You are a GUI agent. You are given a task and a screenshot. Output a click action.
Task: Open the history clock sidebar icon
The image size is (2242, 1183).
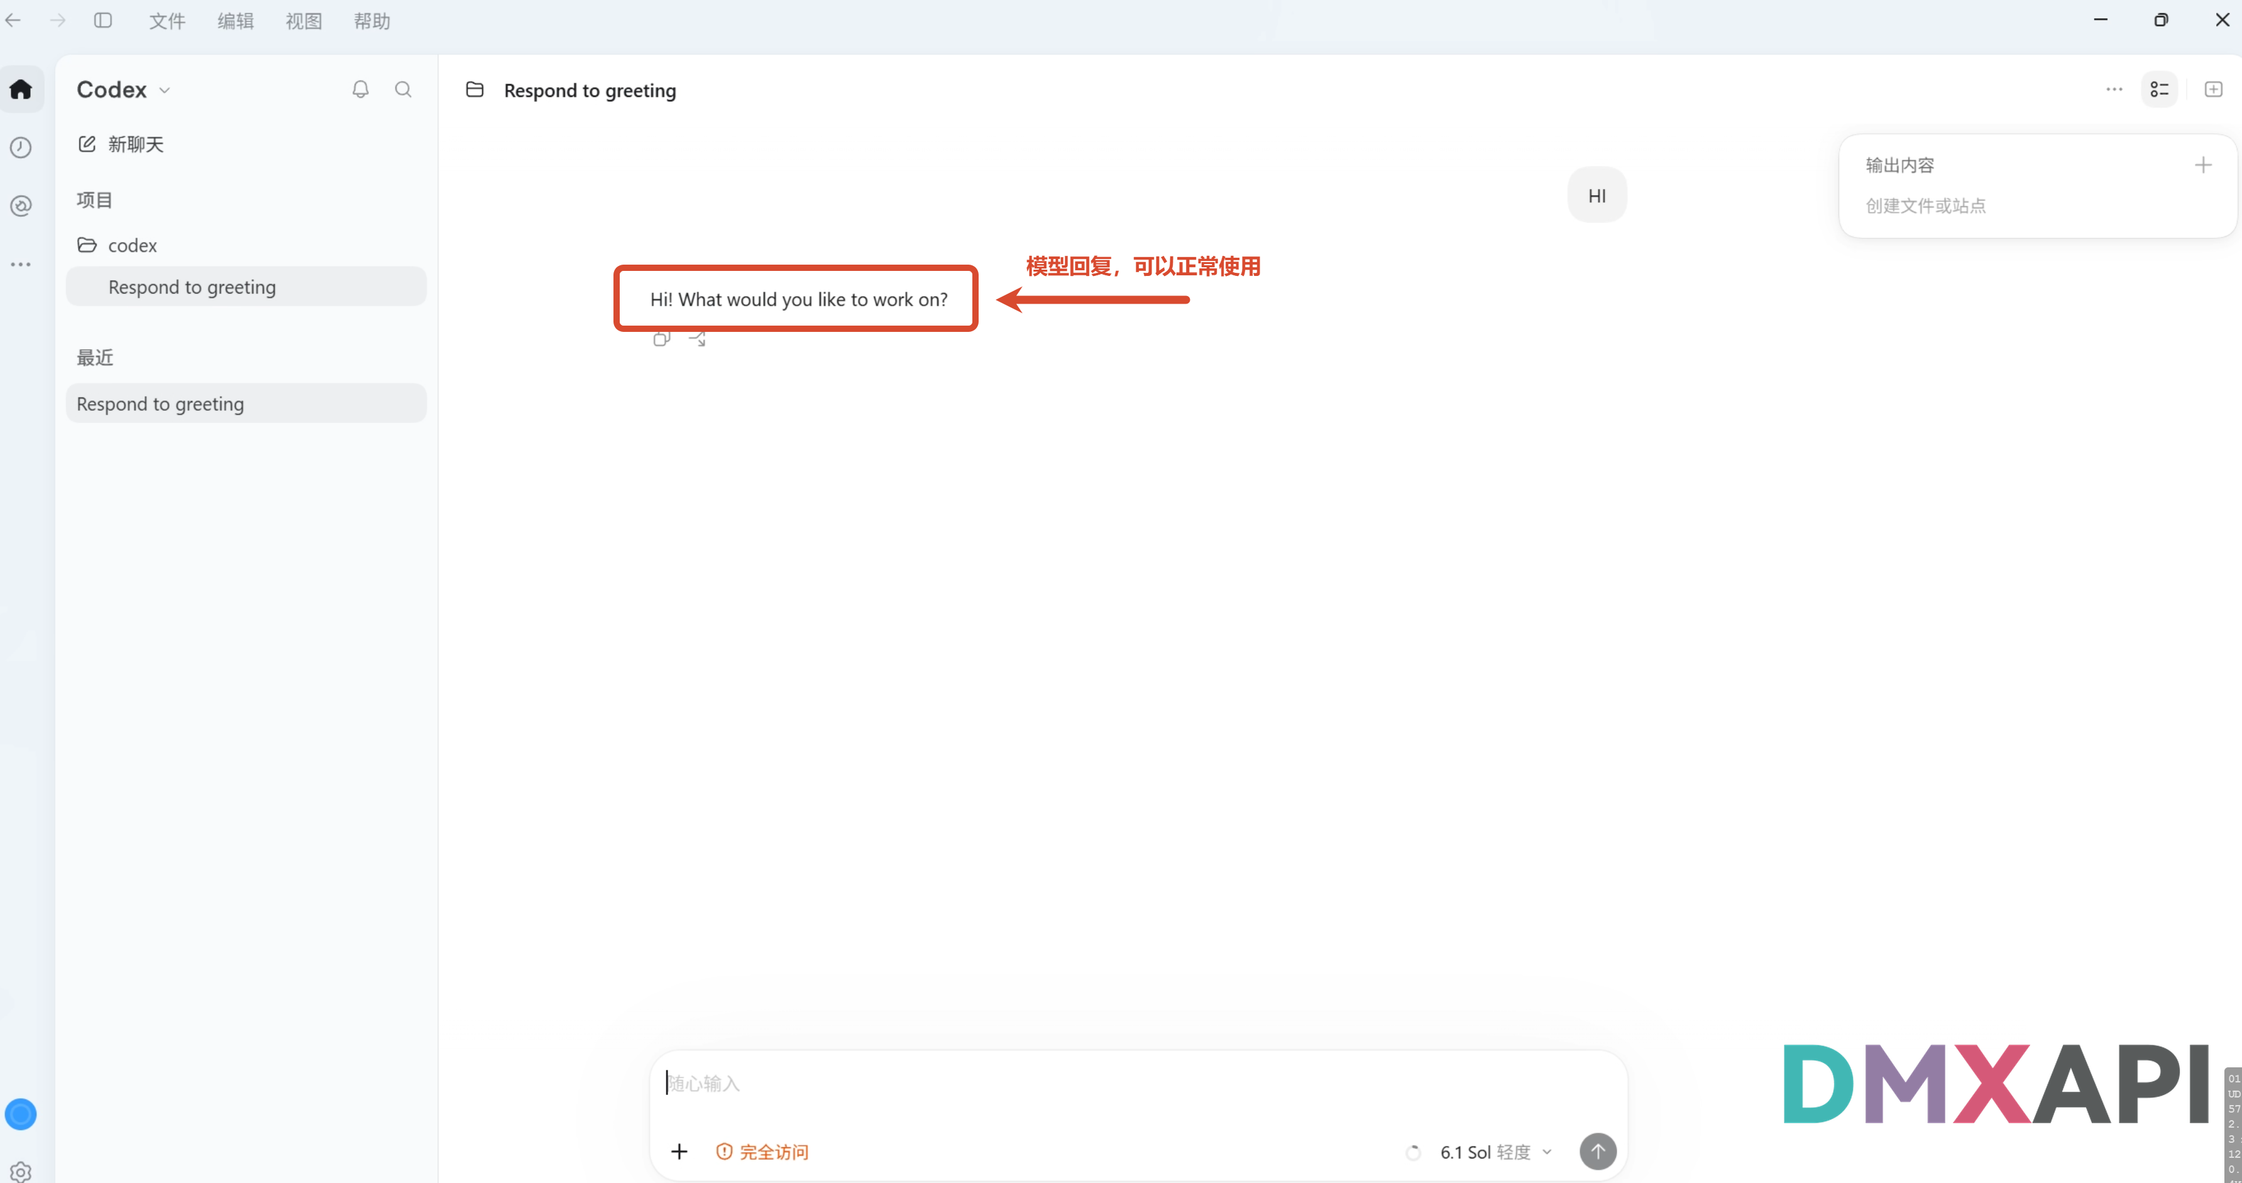21,147
